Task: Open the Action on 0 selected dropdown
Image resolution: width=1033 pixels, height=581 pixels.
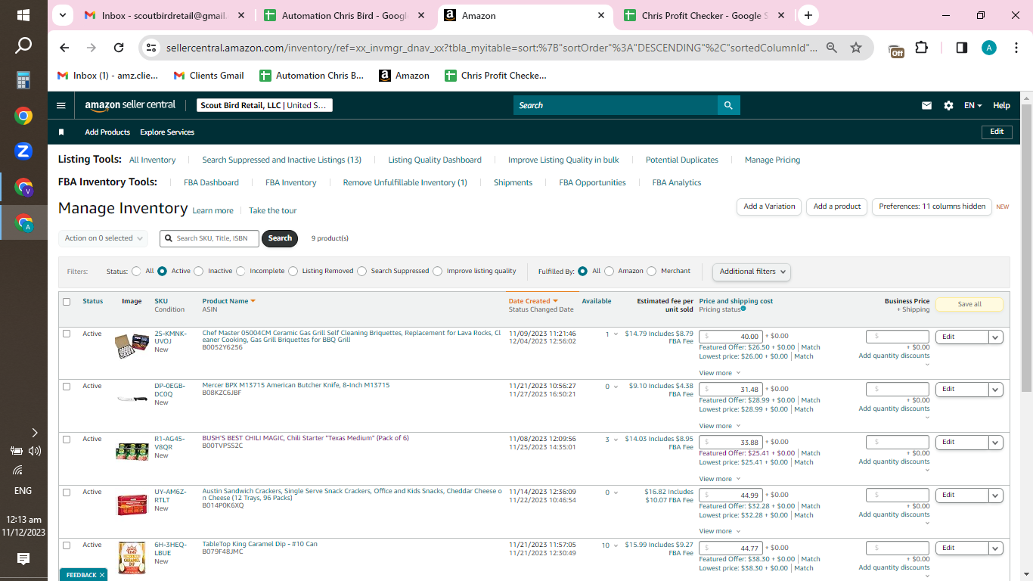Action: click(103, 238)
